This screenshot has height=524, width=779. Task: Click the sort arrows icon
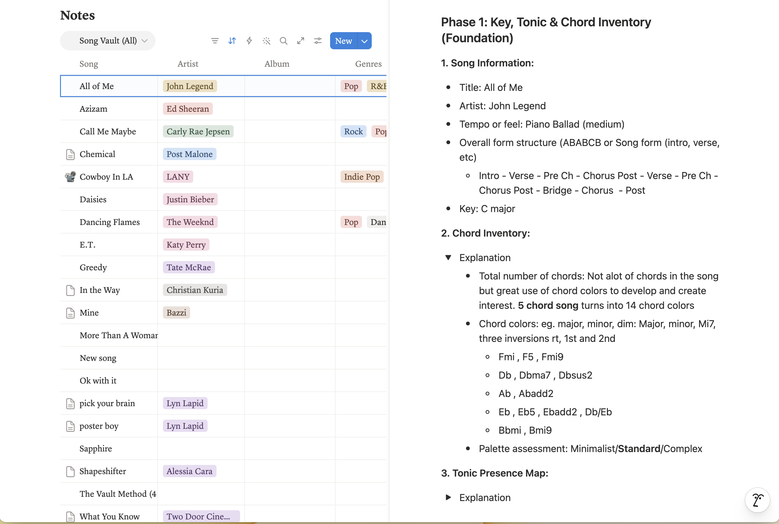(x=232, y=41)
